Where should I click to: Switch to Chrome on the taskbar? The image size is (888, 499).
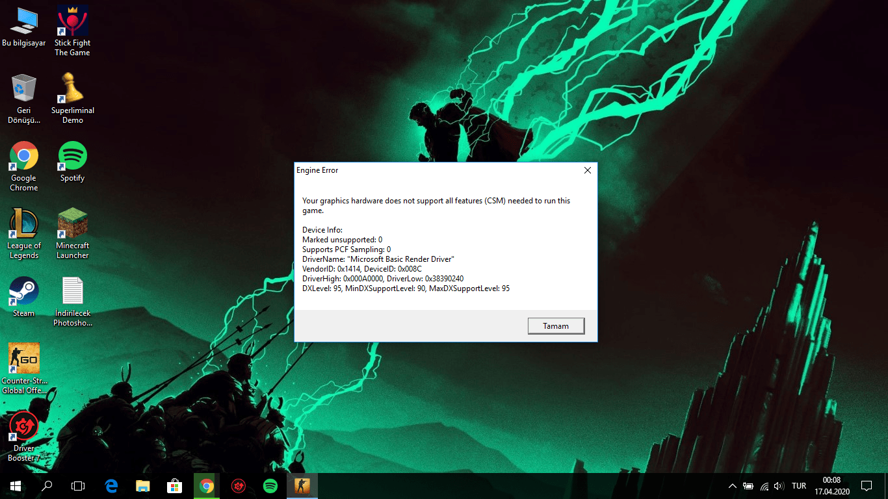(207, 486)
